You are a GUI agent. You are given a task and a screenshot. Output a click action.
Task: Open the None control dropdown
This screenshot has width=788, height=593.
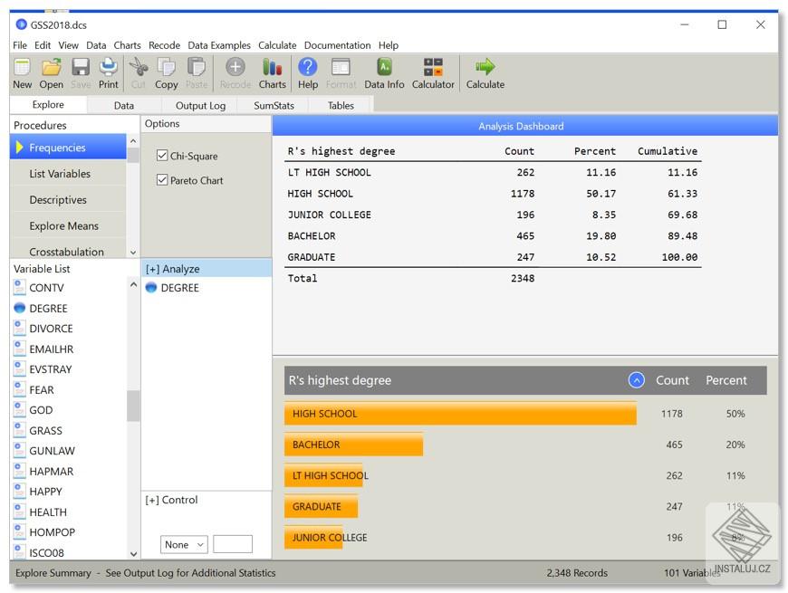[184, 544]
